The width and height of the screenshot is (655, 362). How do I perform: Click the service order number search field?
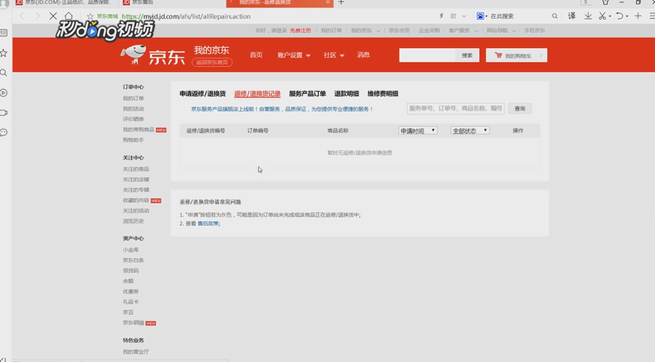(x=456, y=108)
